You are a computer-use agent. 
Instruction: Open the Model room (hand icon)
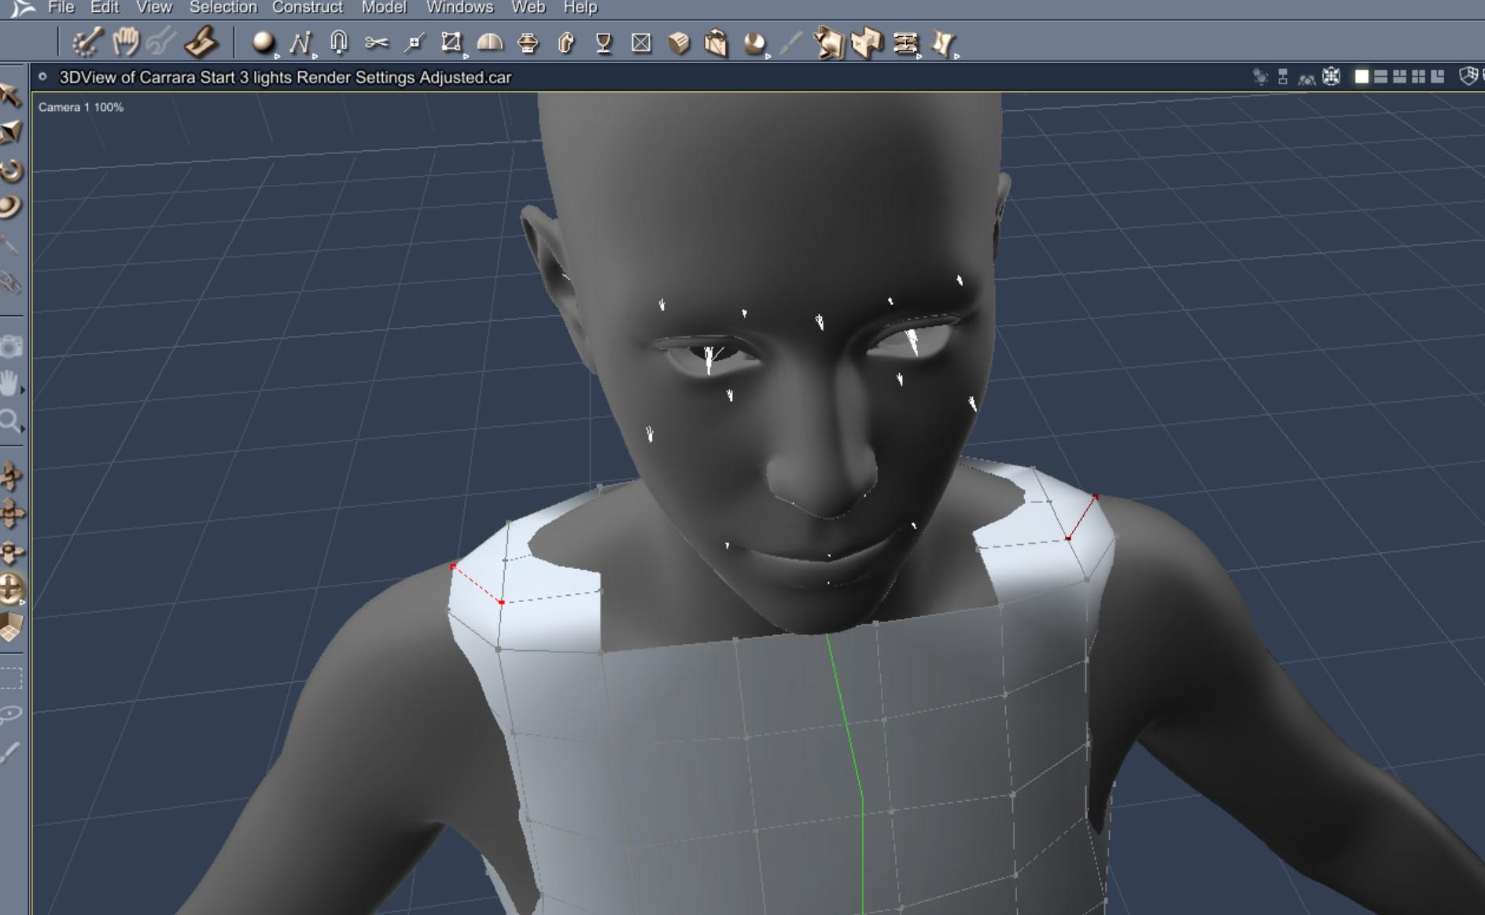tap(125, 42)
